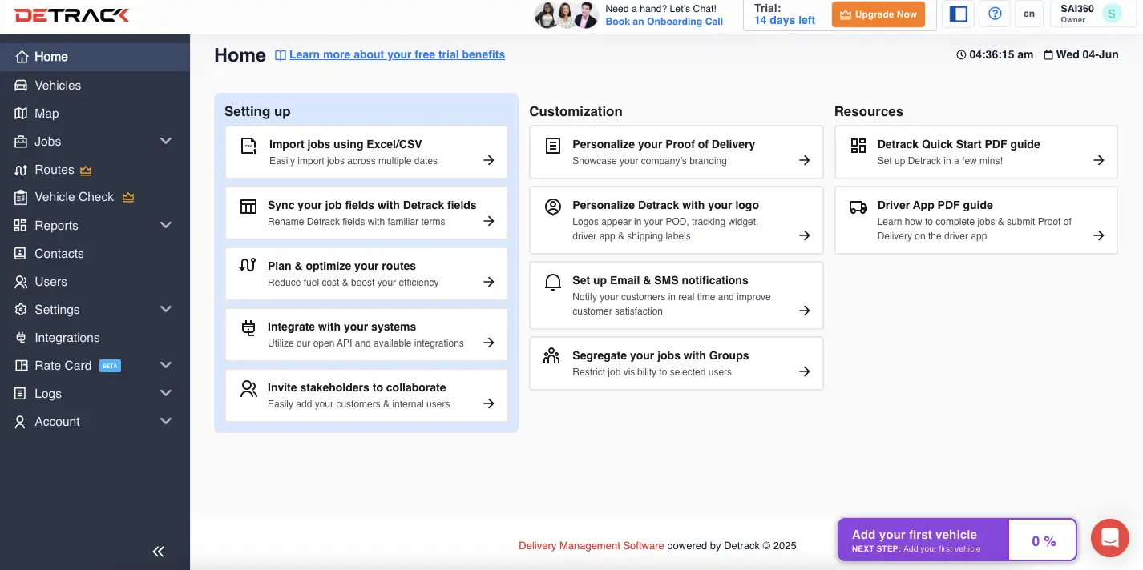
Task: Click the Account person icon
Action: point(21,422)
